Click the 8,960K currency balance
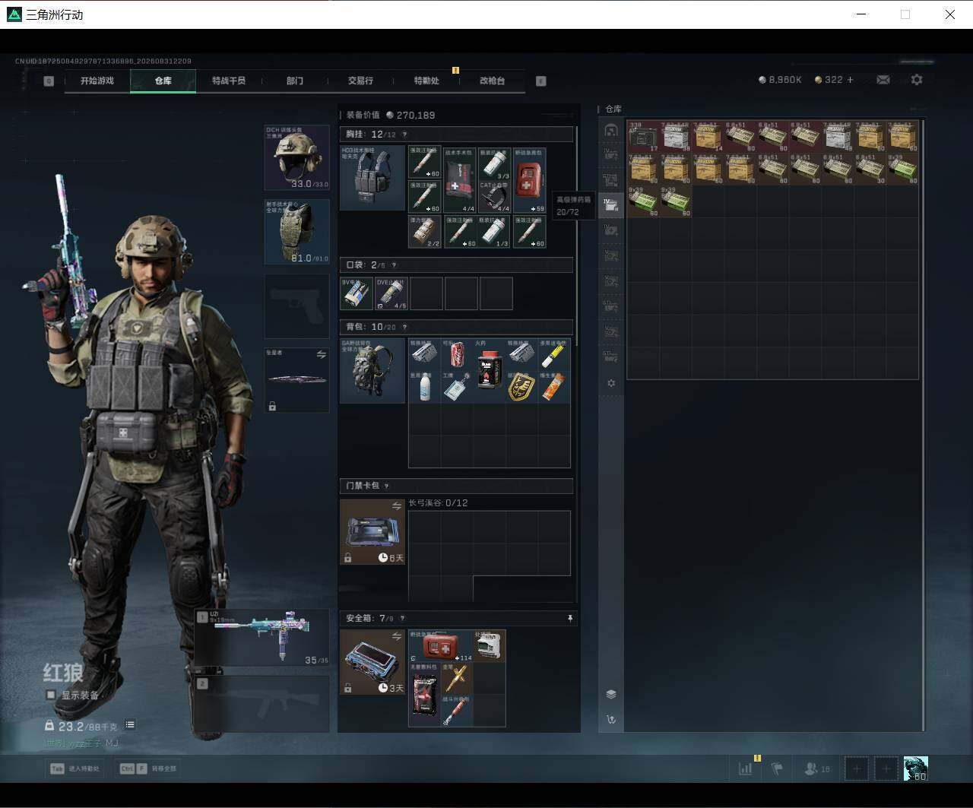This screenshot has height=808, width=973. click(780, 80)
